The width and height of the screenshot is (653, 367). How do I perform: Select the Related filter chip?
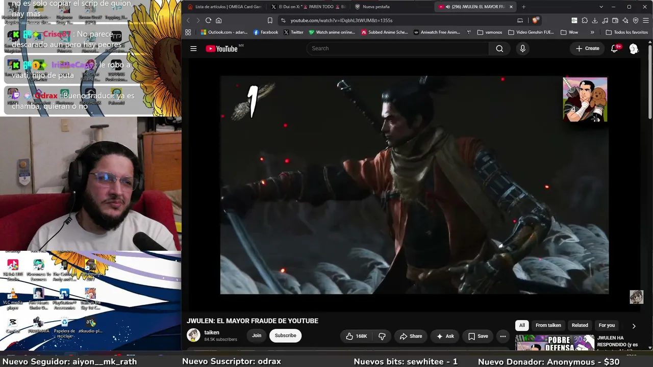coord(580,325)
